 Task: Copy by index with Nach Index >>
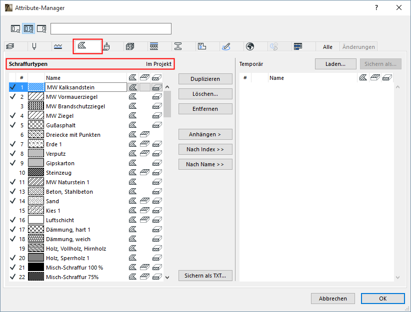pyautogui.click(x=205, y=149)
